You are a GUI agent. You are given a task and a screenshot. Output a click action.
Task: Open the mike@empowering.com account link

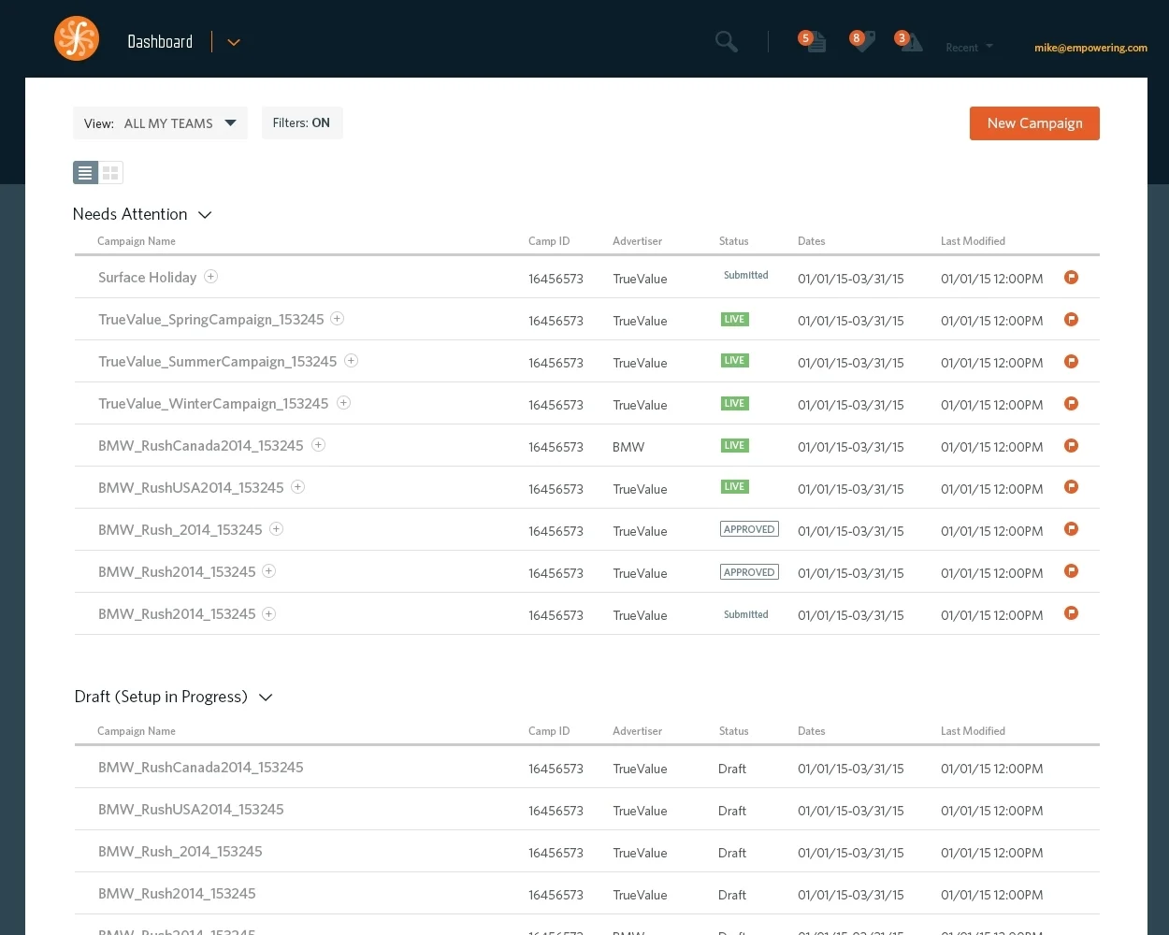pyautogui.click(x=1090, y=47)
